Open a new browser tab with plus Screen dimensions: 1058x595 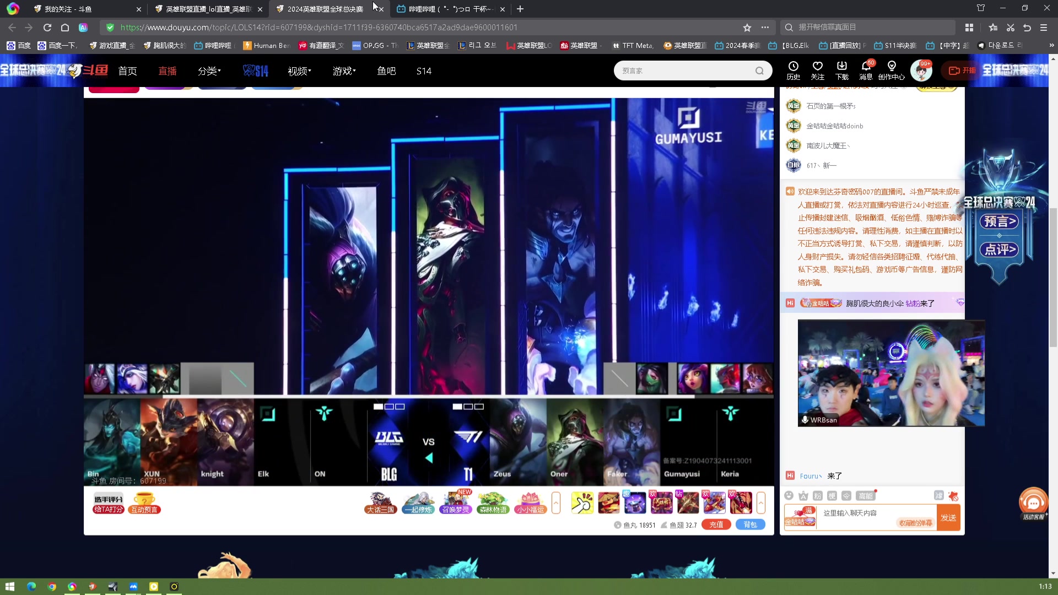(520, 9)
